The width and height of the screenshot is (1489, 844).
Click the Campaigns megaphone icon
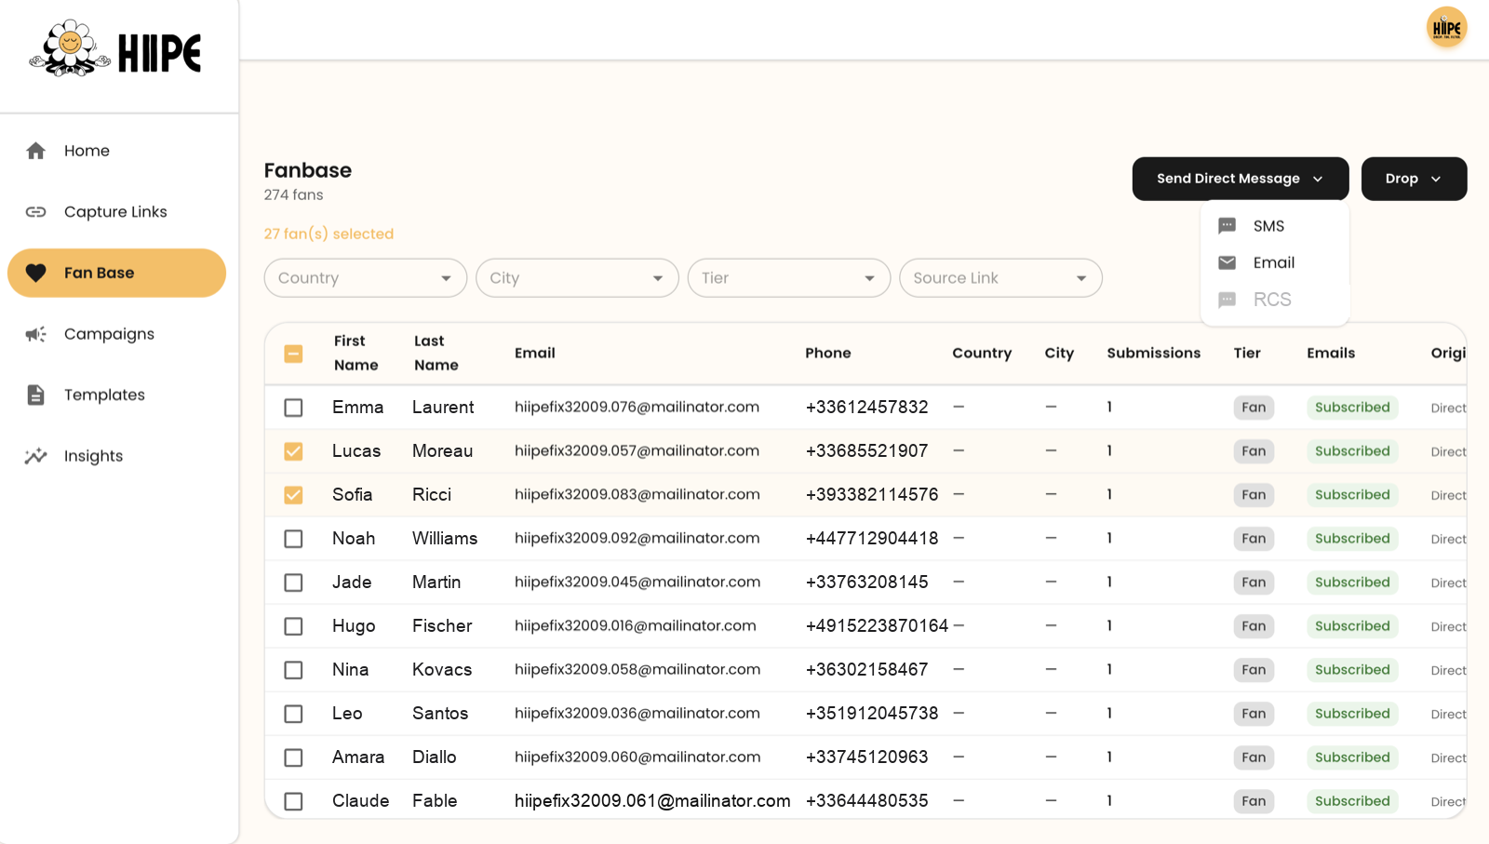coord(35,334)
